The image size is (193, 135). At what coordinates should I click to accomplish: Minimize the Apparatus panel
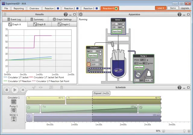[x=184, y=15]
